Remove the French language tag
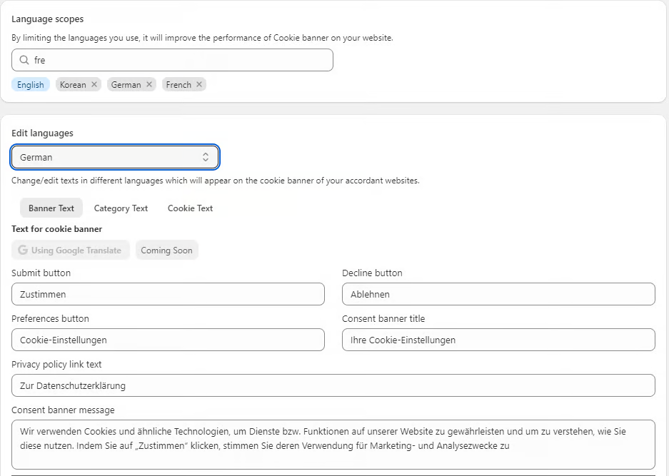The width and height of the screenshot is (669, 476). tap(199, 85)
